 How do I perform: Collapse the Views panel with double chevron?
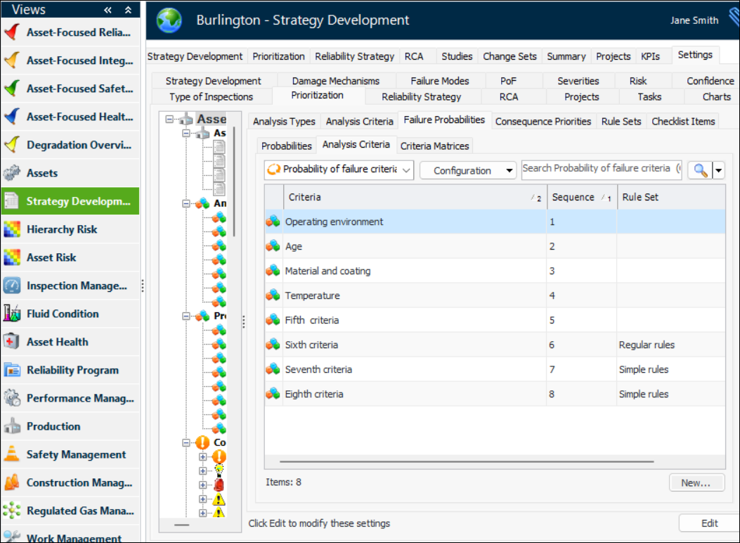[x=108, y=10]
